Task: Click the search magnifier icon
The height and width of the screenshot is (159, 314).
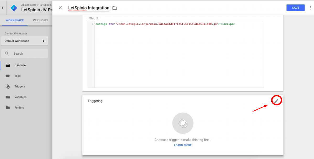Action: pyautogui.click(x=7, y=54)
